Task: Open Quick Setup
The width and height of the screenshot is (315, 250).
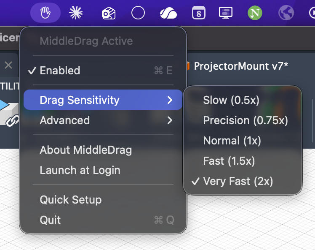Action: pyautogui.click(x=71, y=200)
